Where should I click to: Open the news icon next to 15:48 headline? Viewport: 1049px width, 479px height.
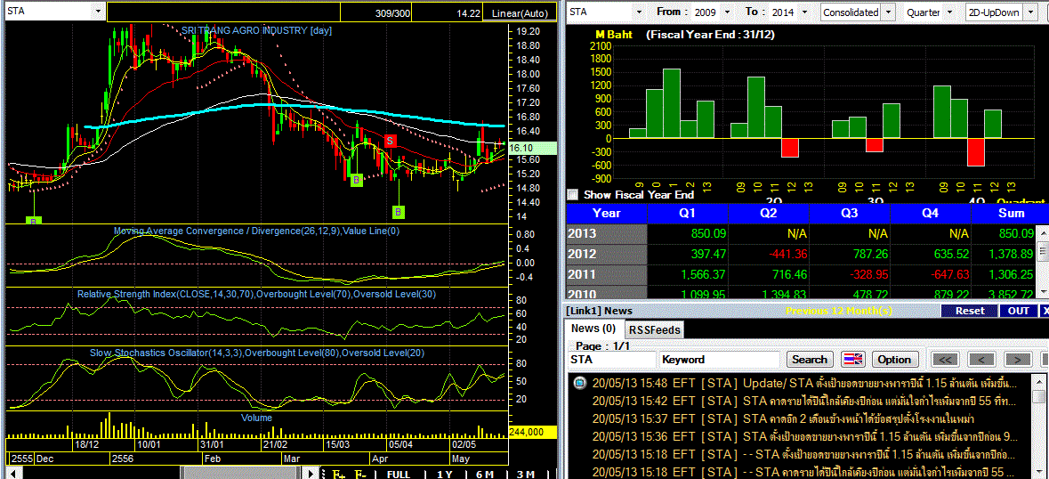click(x=580, y=383)
